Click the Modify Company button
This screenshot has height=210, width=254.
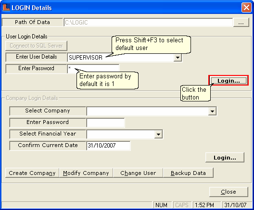[x=86, y=173]
